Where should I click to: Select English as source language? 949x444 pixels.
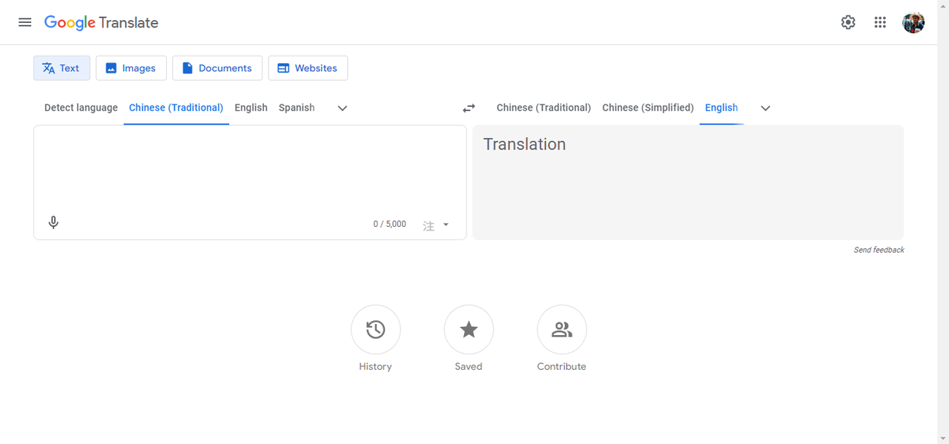coord(251,108)
